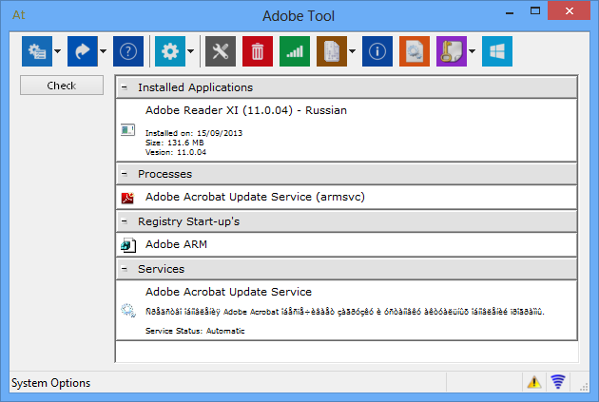599x402 pixels.
Task: Click the Service Status: Automatic text
Action: click(x=195, y=331)
